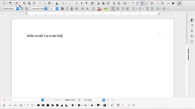Insert a chart
Image resolution: width=195 pixels, height=109 pixels.
click(x=103, y=3)
